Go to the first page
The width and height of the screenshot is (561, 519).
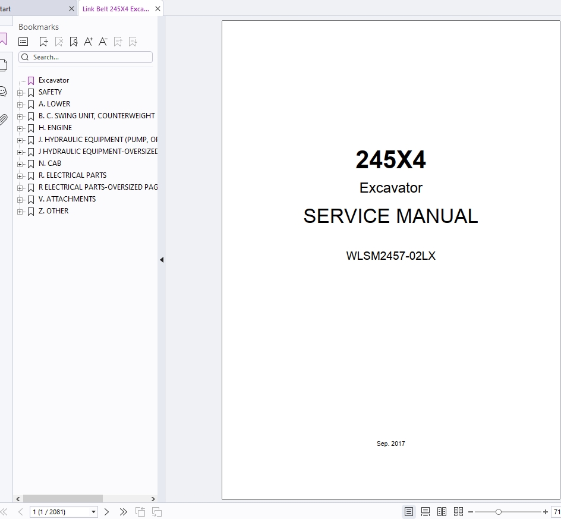point(4,512)
